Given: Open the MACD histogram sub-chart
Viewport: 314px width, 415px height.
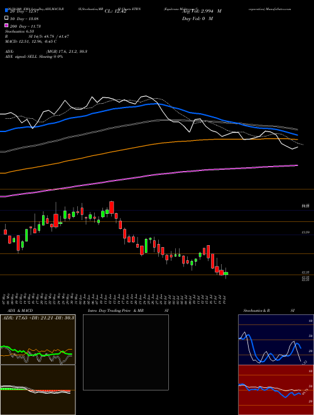Looking at the screenshot, I should pyautogui.click(x=38, y=390).
